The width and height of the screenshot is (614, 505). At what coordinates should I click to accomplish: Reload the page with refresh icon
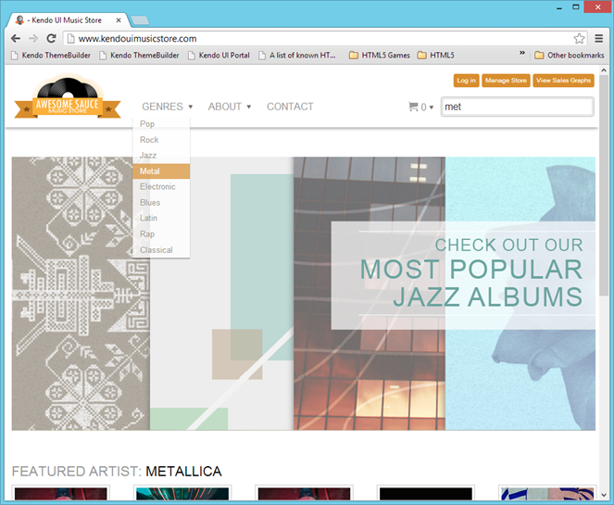(51, 38)
